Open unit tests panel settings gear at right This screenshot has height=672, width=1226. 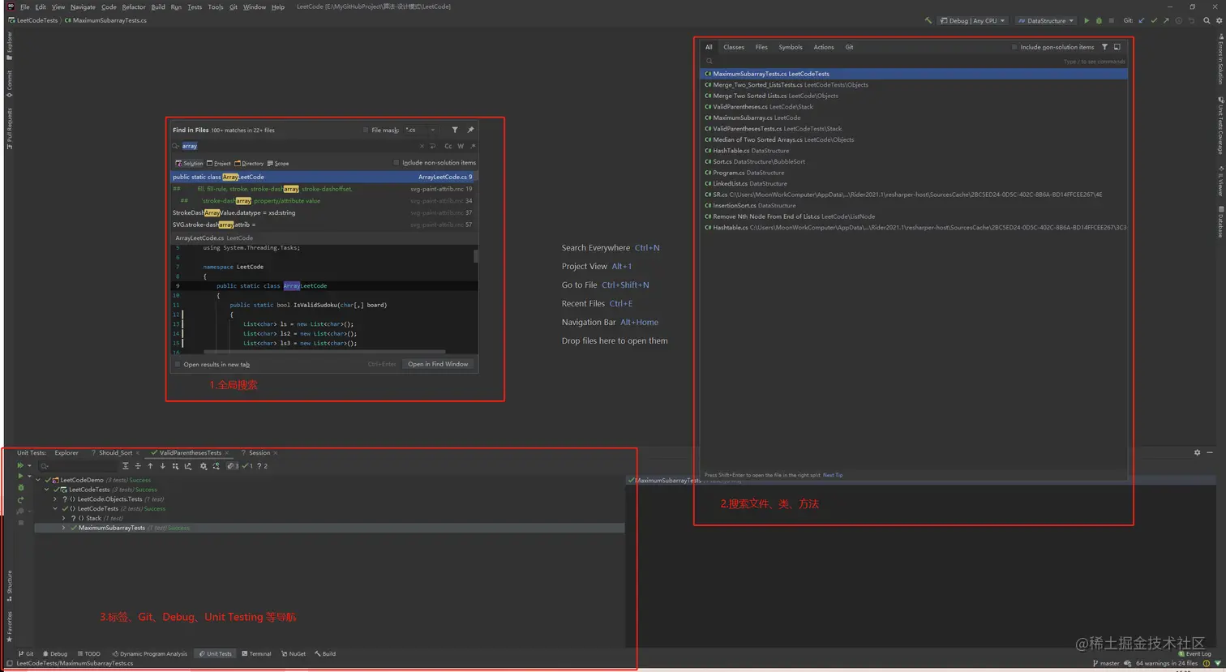(x=1197, y=452)
